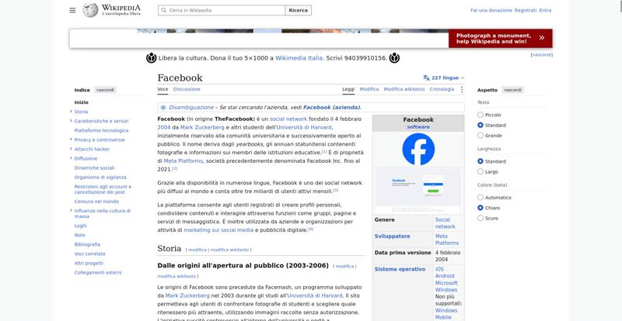Viewport: 622px width, 321px height.
Task: Select Automatico color mode
Action: [x=480, y=198]
